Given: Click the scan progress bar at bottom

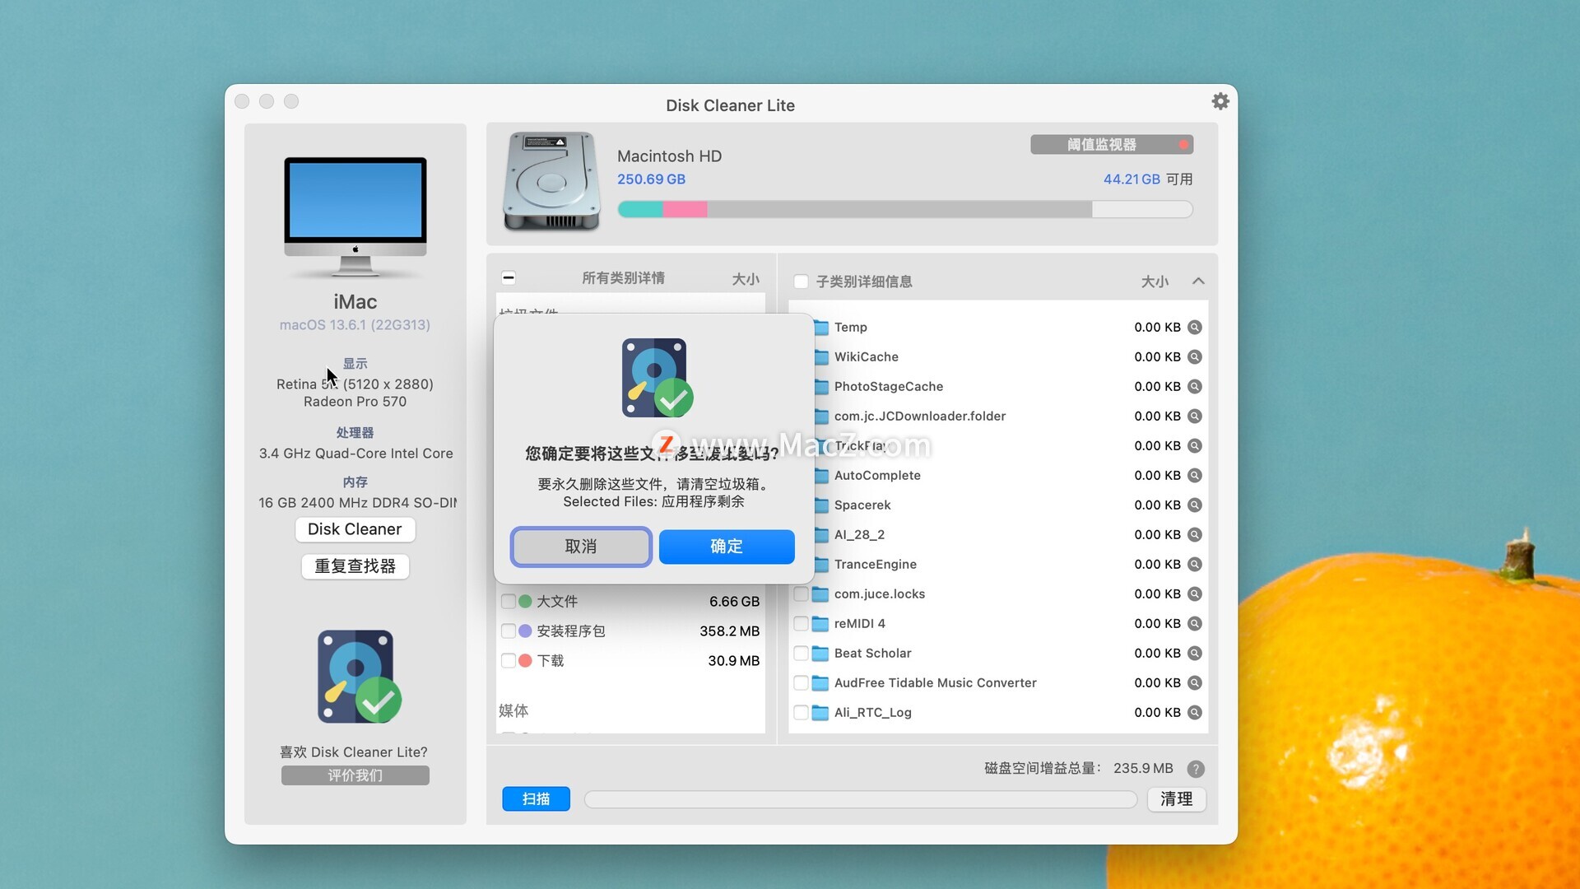Looking at the screenshot, I should (x=861, y=799).
